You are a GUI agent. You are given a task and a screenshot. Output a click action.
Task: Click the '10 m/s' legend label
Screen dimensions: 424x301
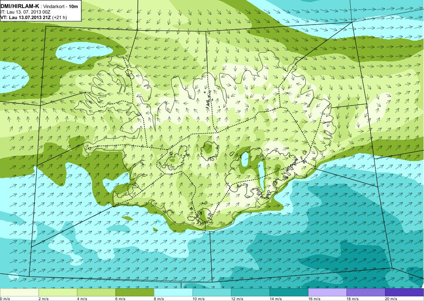click(x=198, y=299)
